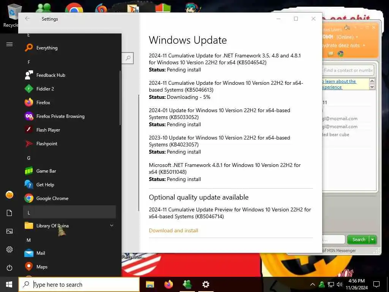The width and height of the screenshot is (389, 292).
Task: Open the Search button dropdown arrow in Messenger
Action: (x=373, y=240)
